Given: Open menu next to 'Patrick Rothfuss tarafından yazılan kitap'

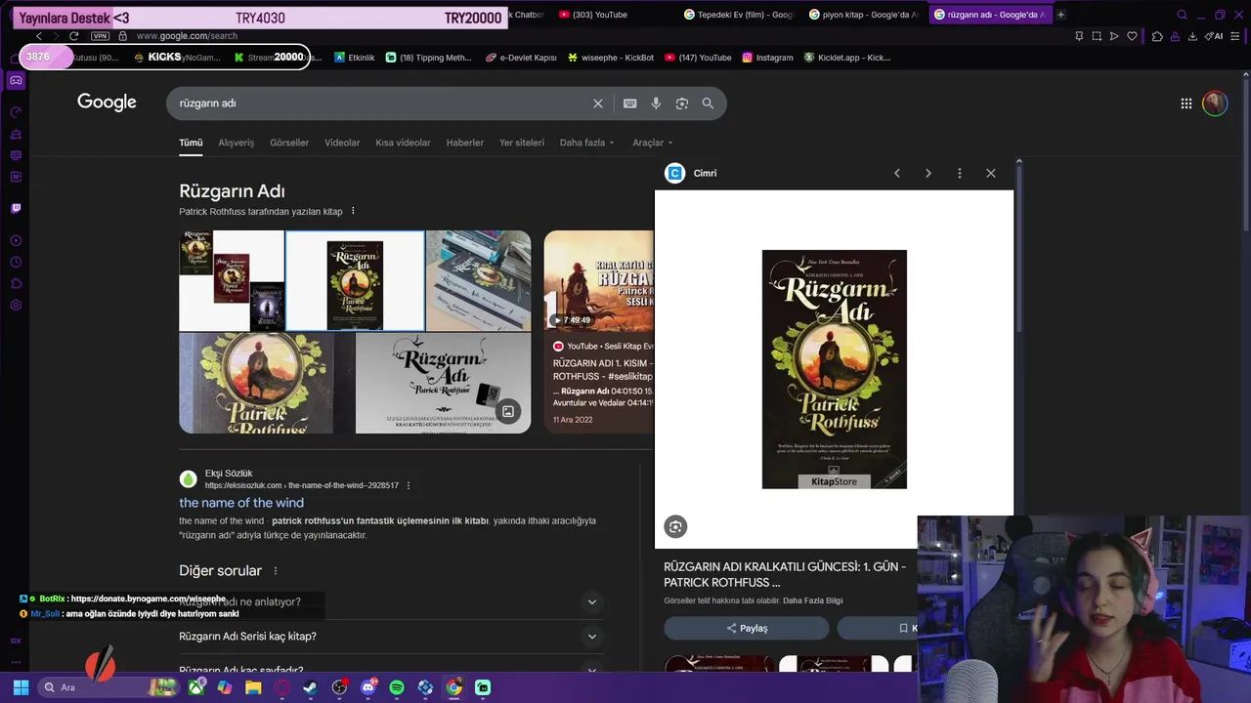Looking at the screenshot, I should coord(353,211).
